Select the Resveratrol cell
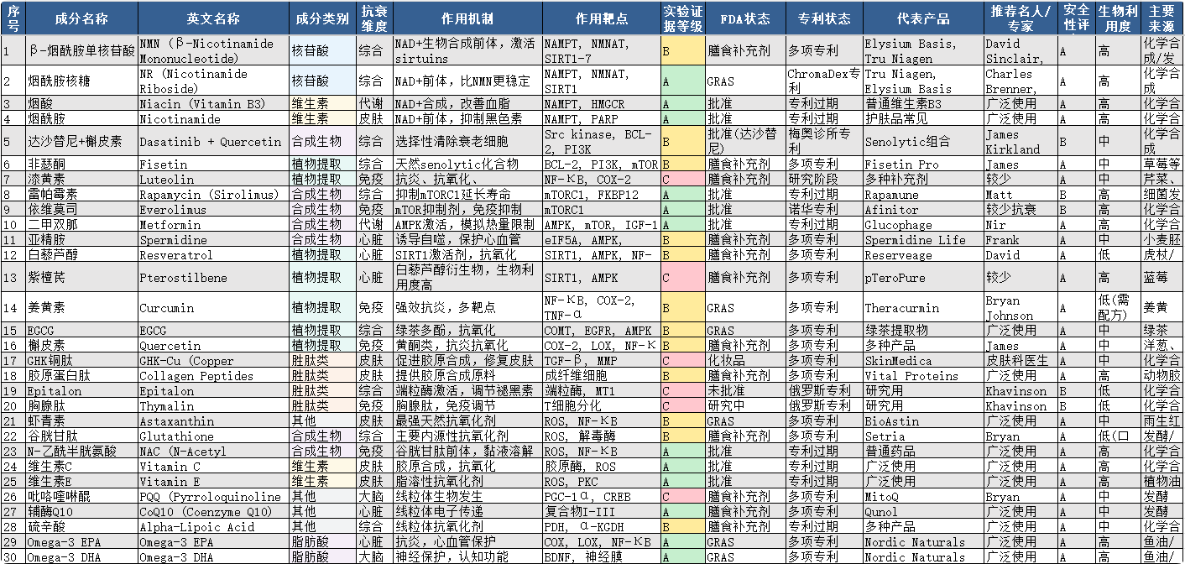The image size is (1185, 564). [x=213, y=254]
